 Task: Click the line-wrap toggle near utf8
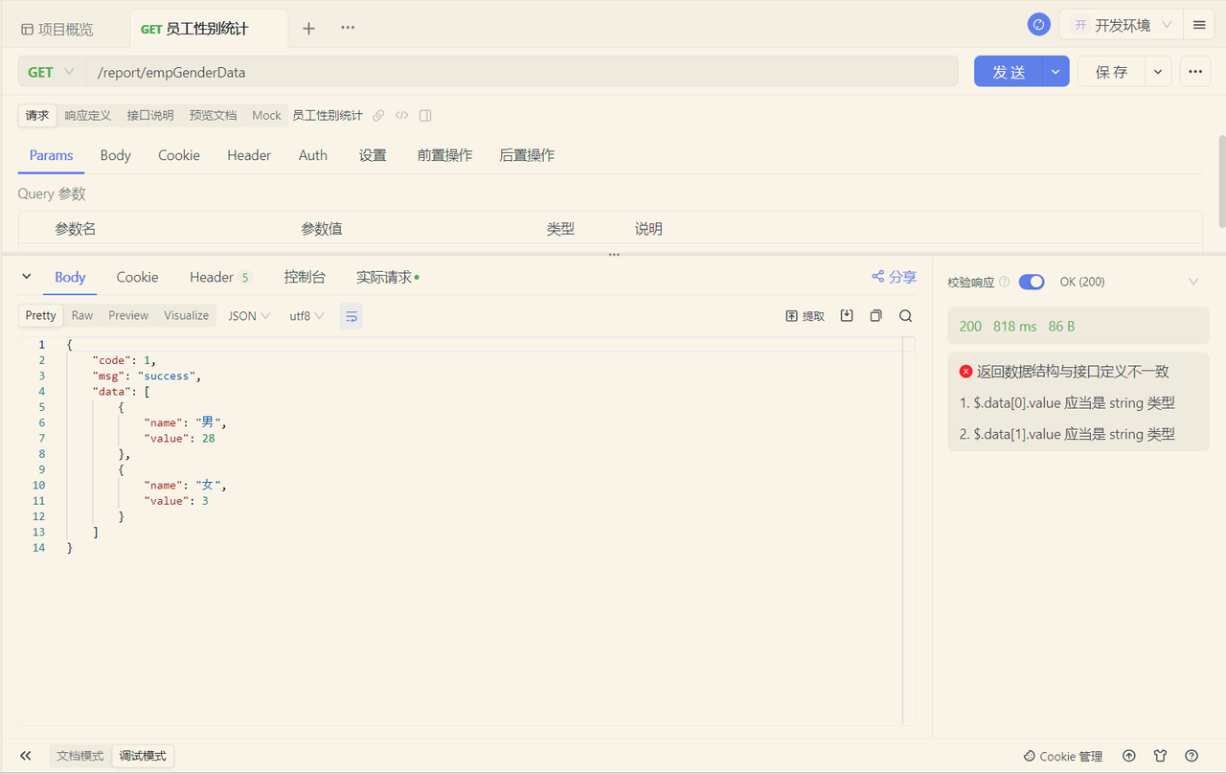(x=351, y=315)
